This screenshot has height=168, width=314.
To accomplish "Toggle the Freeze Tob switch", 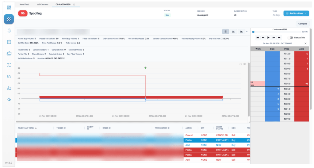I will pyautogui.click(x=290, y=38).
